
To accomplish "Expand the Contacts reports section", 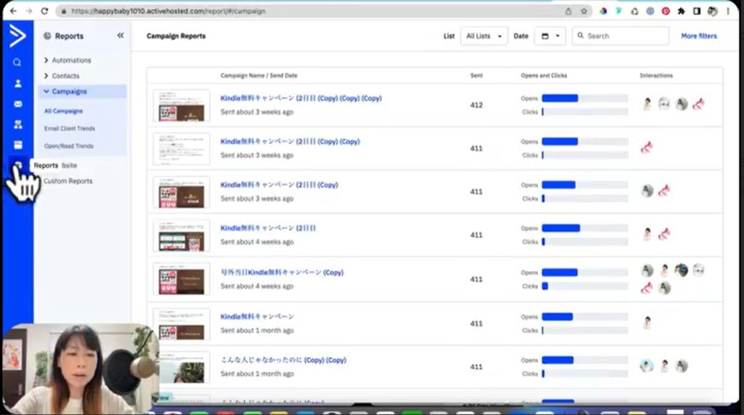I will [x=65, y=76].
